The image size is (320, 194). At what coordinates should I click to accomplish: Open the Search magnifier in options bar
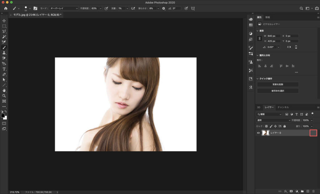click(x=301, y=8)
